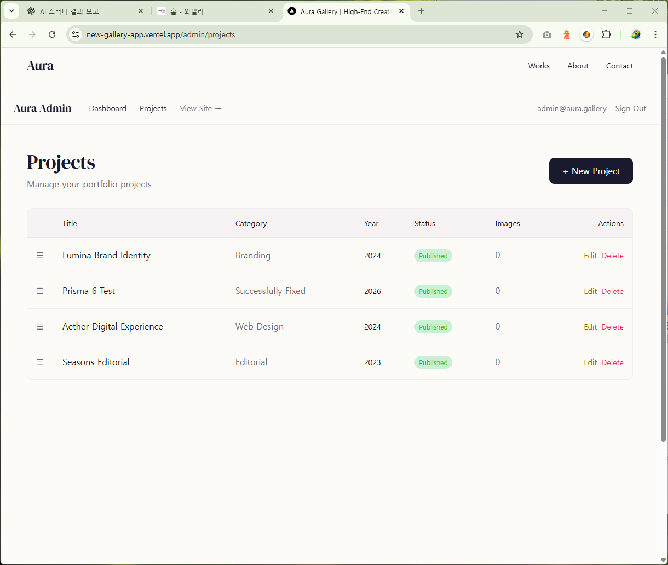Bookmark this page with the star icon
668x565 pixels.
(519, 34)
